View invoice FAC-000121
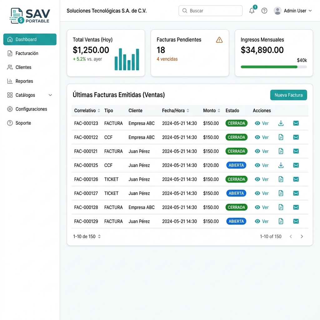 click(x=262, y=151)
